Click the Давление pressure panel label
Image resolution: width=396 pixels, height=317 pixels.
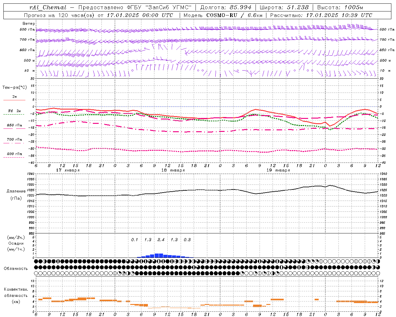coord(16,191)
